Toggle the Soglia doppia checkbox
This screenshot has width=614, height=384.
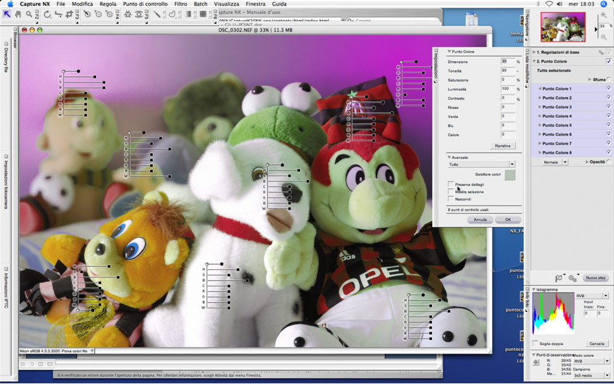pos(535,344)
